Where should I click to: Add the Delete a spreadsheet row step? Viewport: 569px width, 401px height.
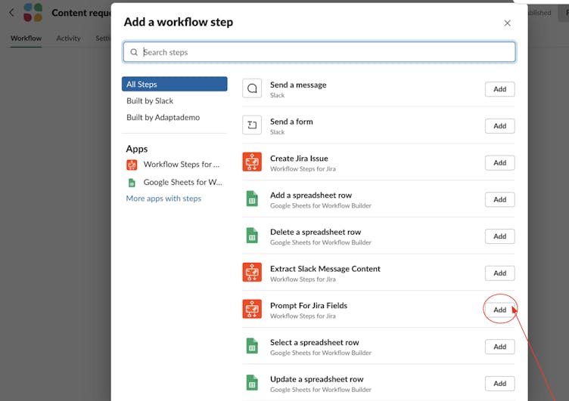(499, 236)
